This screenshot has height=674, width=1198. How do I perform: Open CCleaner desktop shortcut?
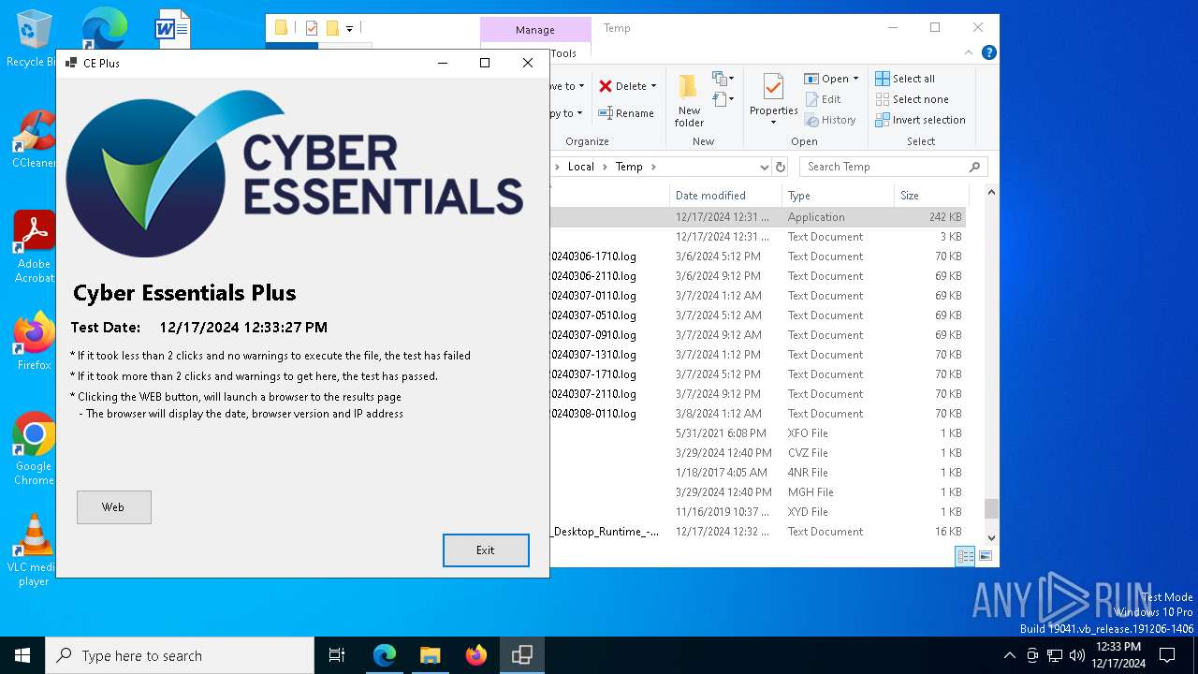click(33, 139)
